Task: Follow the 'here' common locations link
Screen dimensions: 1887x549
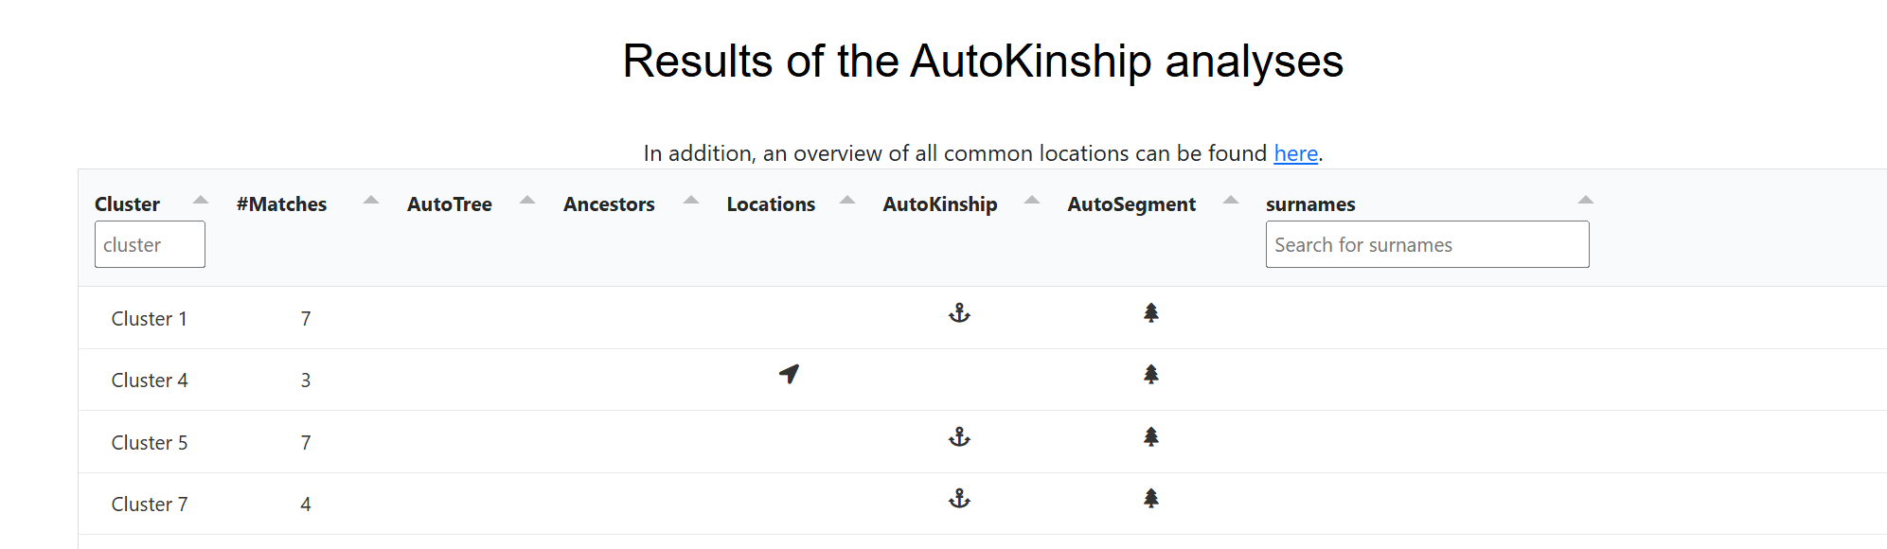Action: click(x=1295, y=153)
